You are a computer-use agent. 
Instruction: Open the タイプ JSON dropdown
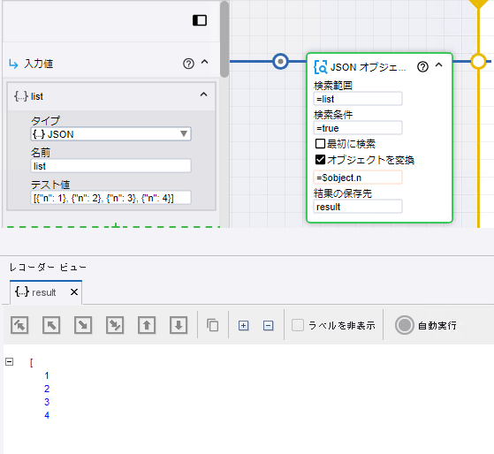110,134
